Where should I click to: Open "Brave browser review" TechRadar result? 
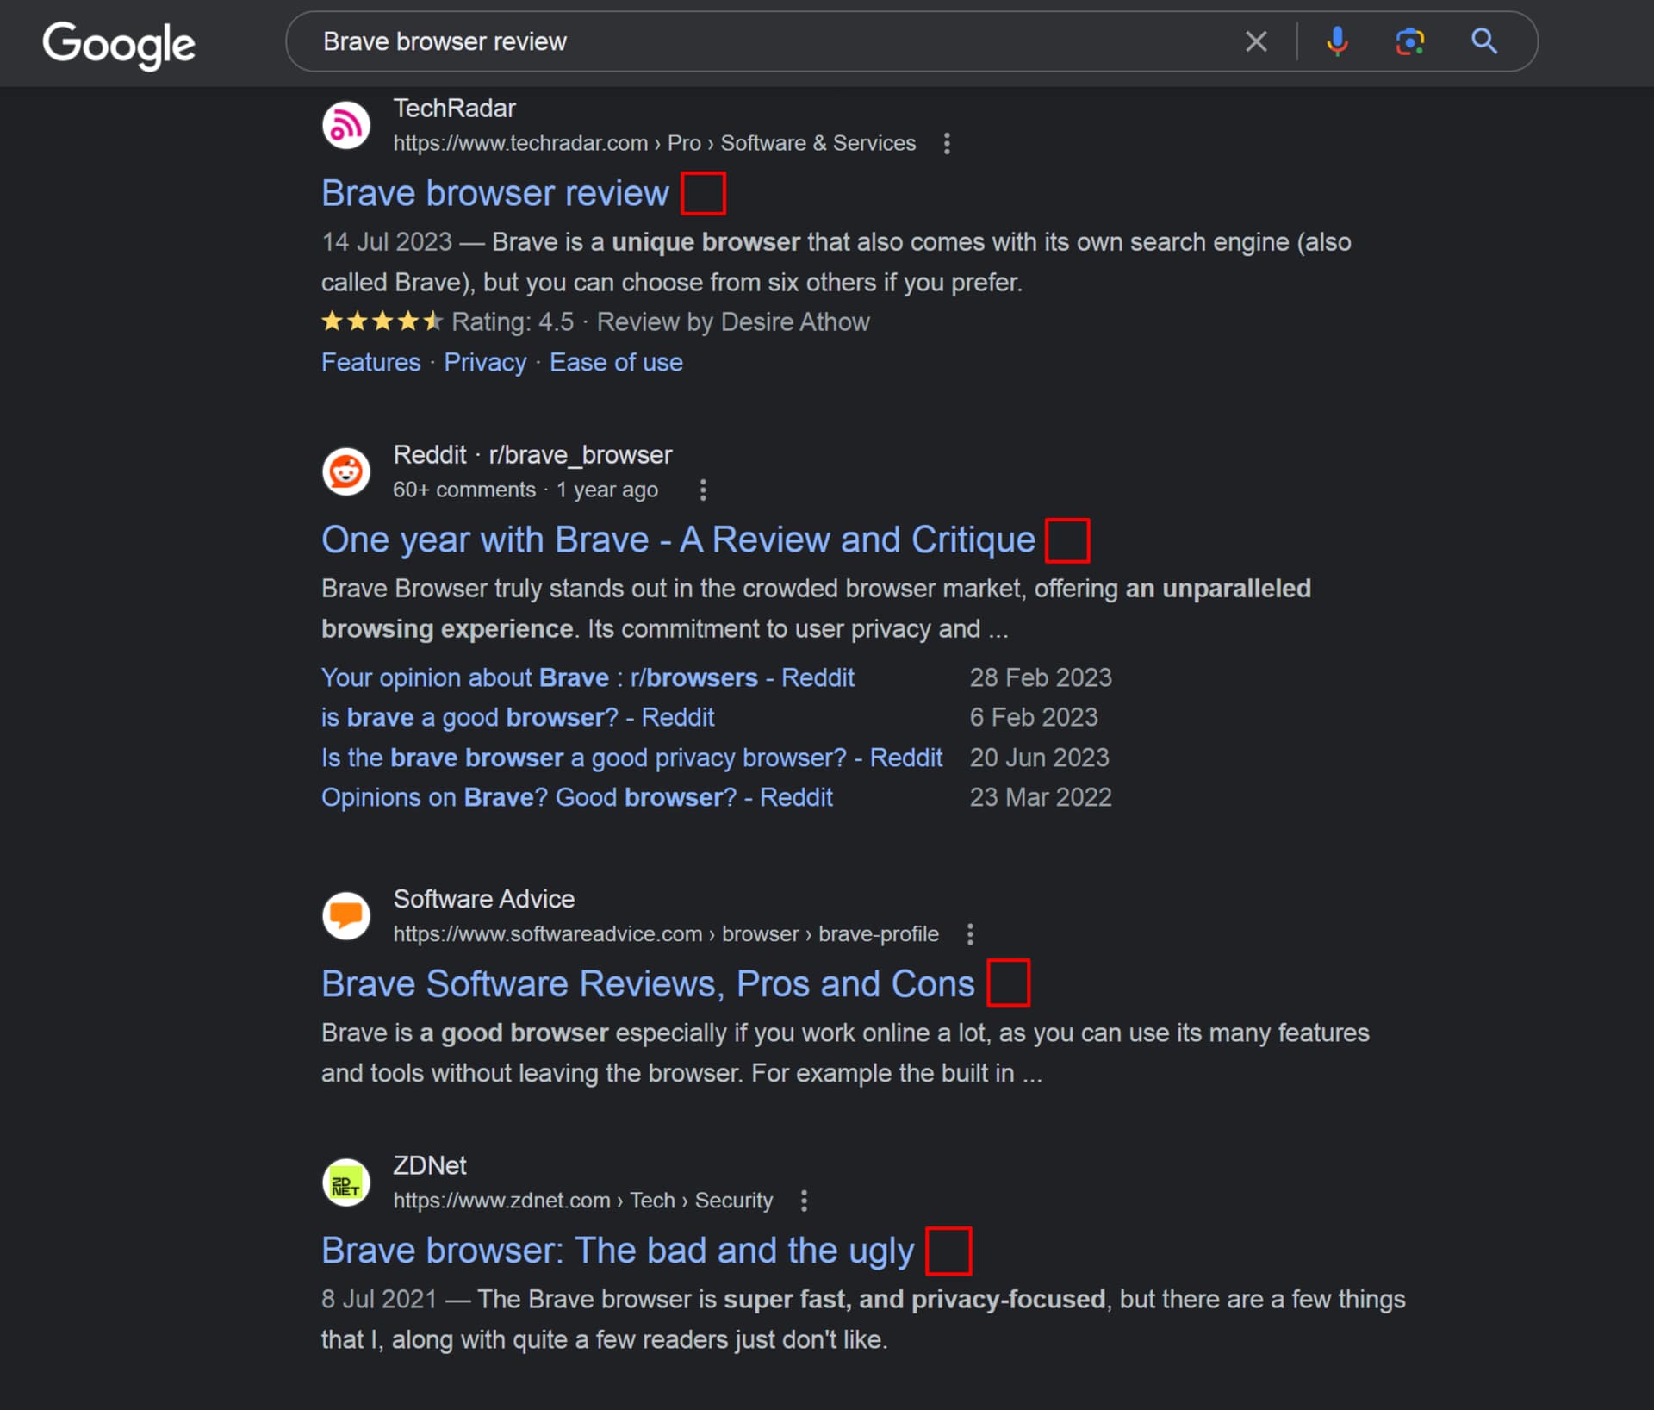(x=494, y=193)
